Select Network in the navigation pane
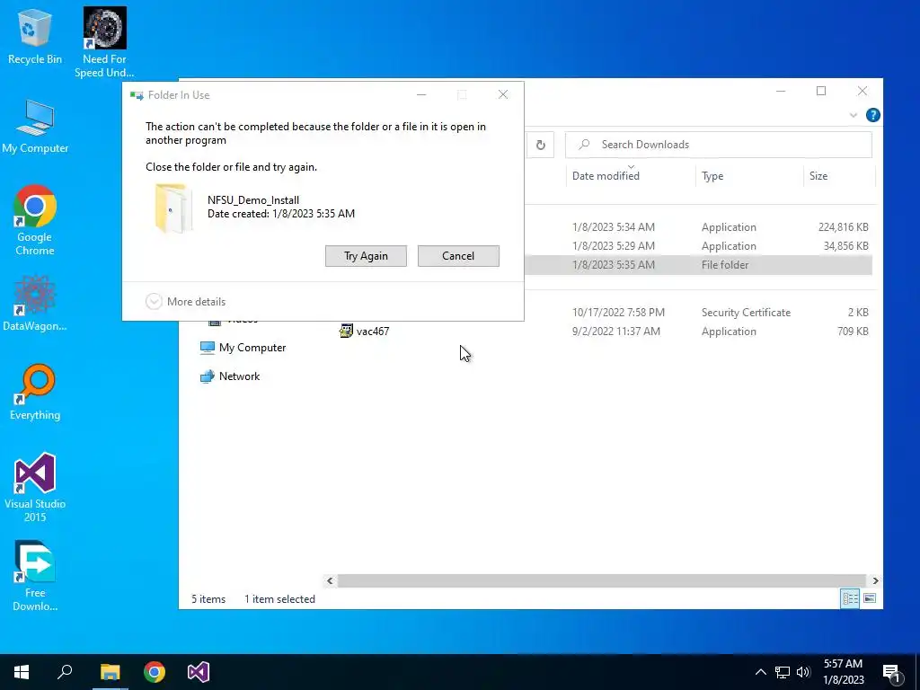 click(x=239, y=376)
